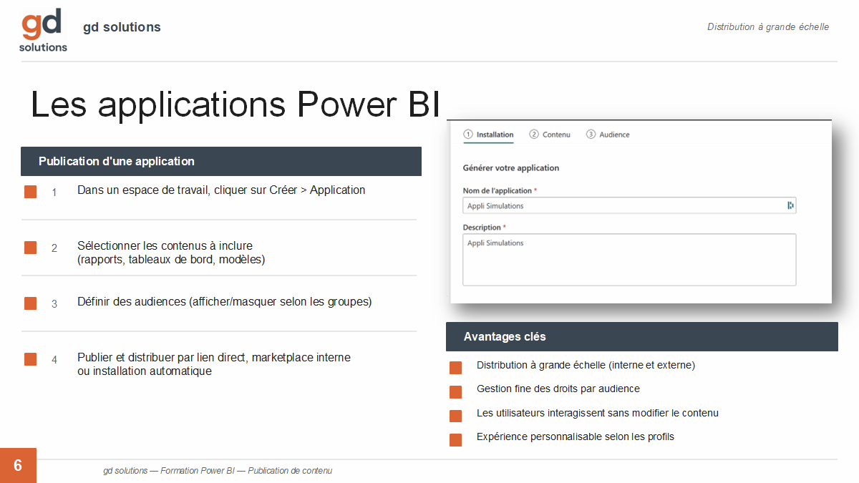Click the 'Publication d'une application' header
The image size is (859, 483).
click(x=221, y=162)
